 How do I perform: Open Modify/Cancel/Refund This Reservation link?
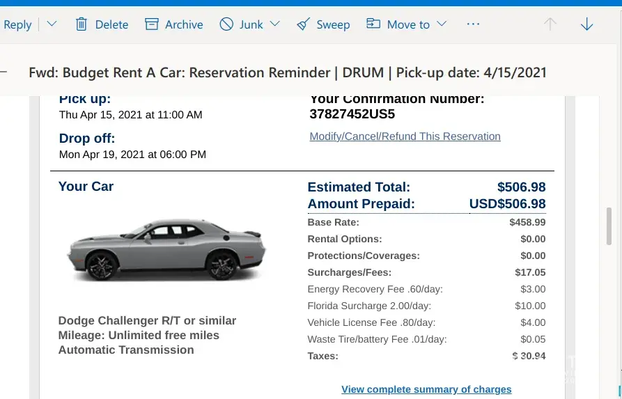click(405, 136)
